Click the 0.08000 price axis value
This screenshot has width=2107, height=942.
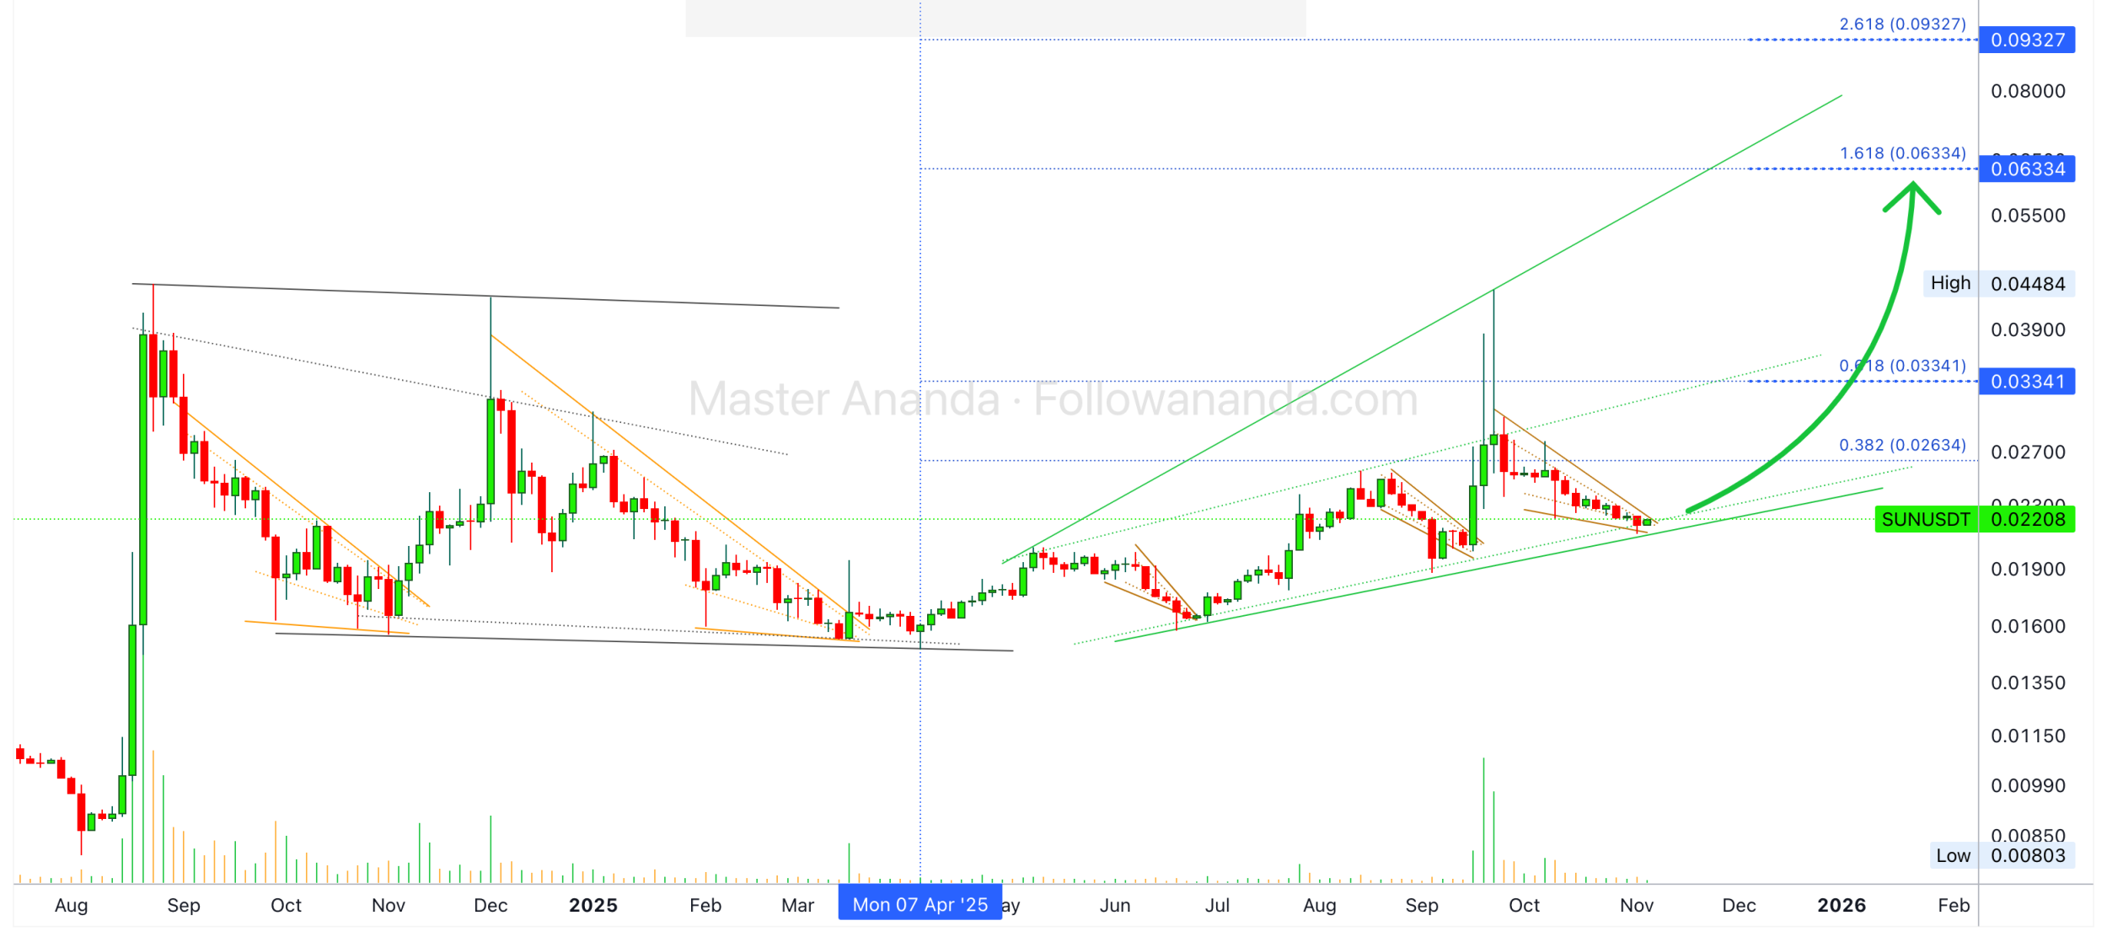(x=2028, y=91)
